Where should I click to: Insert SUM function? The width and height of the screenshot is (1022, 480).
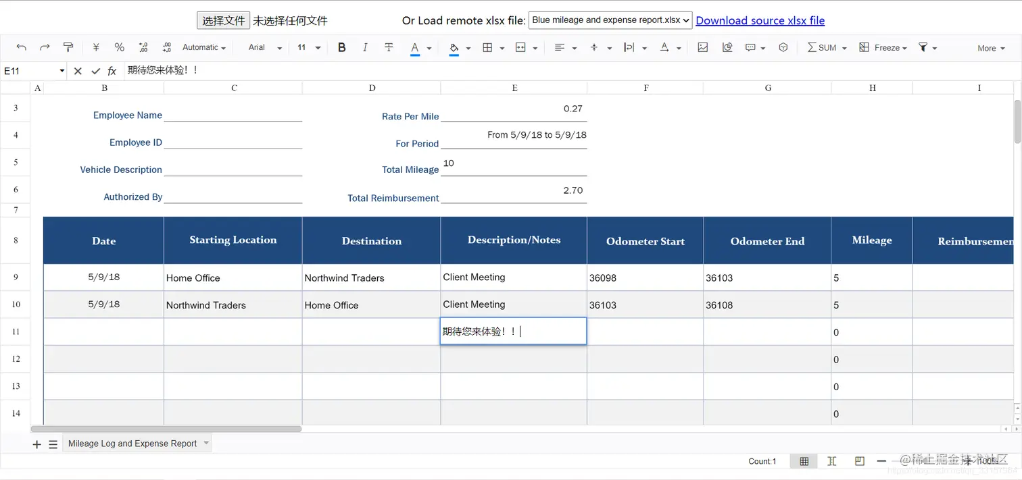click(x=822, y=47)
